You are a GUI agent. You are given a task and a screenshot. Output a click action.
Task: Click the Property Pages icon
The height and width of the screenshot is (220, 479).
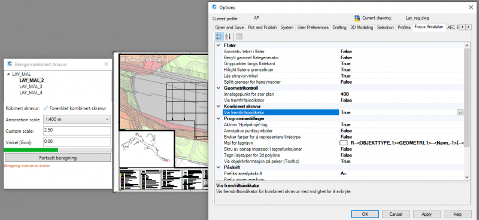pos(239,36)
